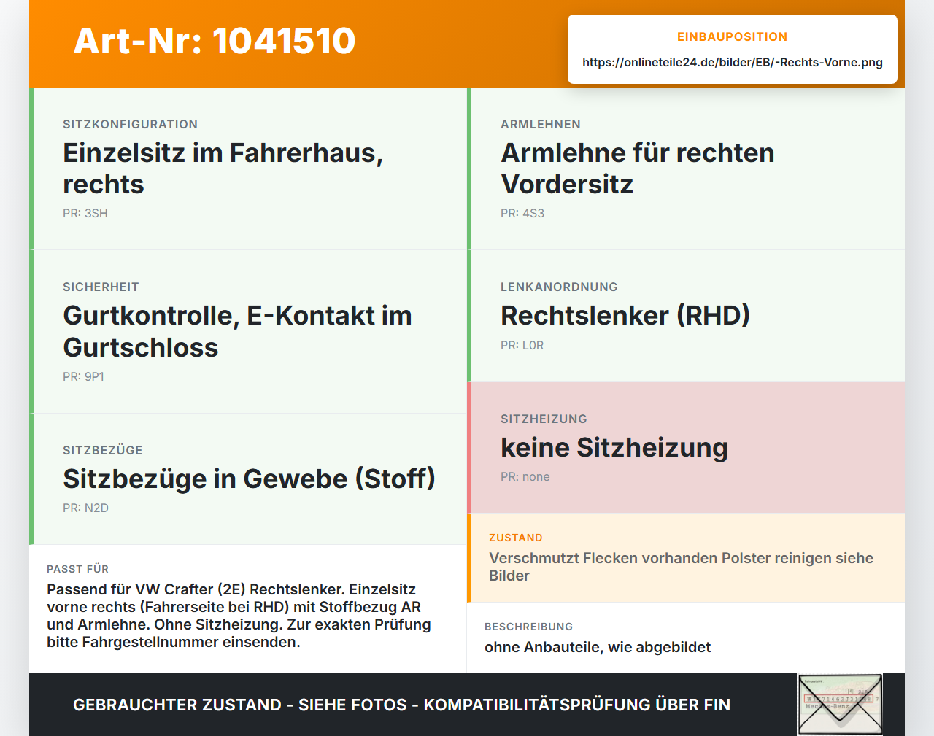Screen dimensions: 934x736
Task: Click the Passend für VW Crafter paragraph
Action: pyautogui.click(x=239, y=616)
